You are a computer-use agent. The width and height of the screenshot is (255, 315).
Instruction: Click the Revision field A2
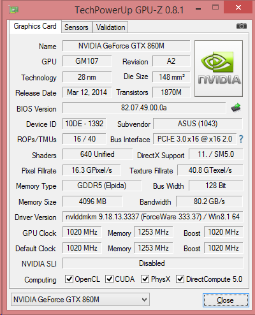[171, 61]
